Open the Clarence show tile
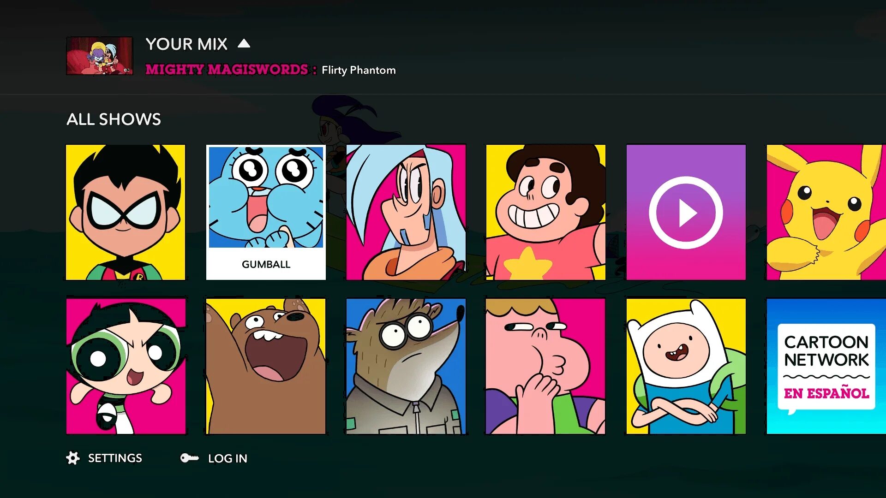The width and height of the screenshot is (886, 498). coord(546,366)
